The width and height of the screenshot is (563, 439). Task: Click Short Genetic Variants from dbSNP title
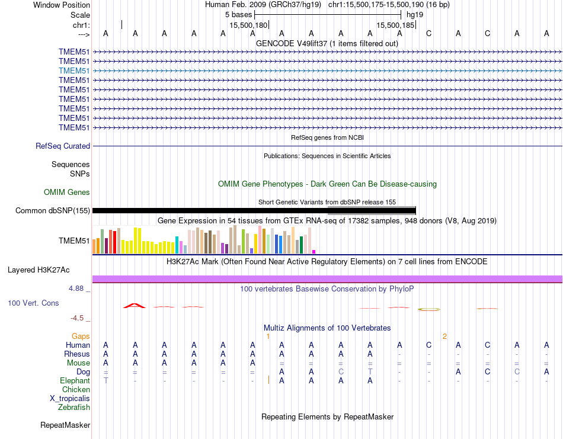[327, 202]
